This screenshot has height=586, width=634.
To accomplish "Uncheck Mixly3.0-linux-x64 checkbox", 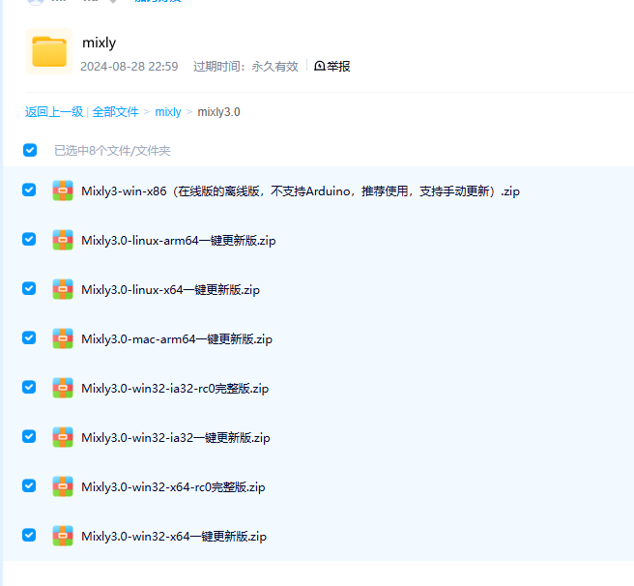I will coord(29,288).
